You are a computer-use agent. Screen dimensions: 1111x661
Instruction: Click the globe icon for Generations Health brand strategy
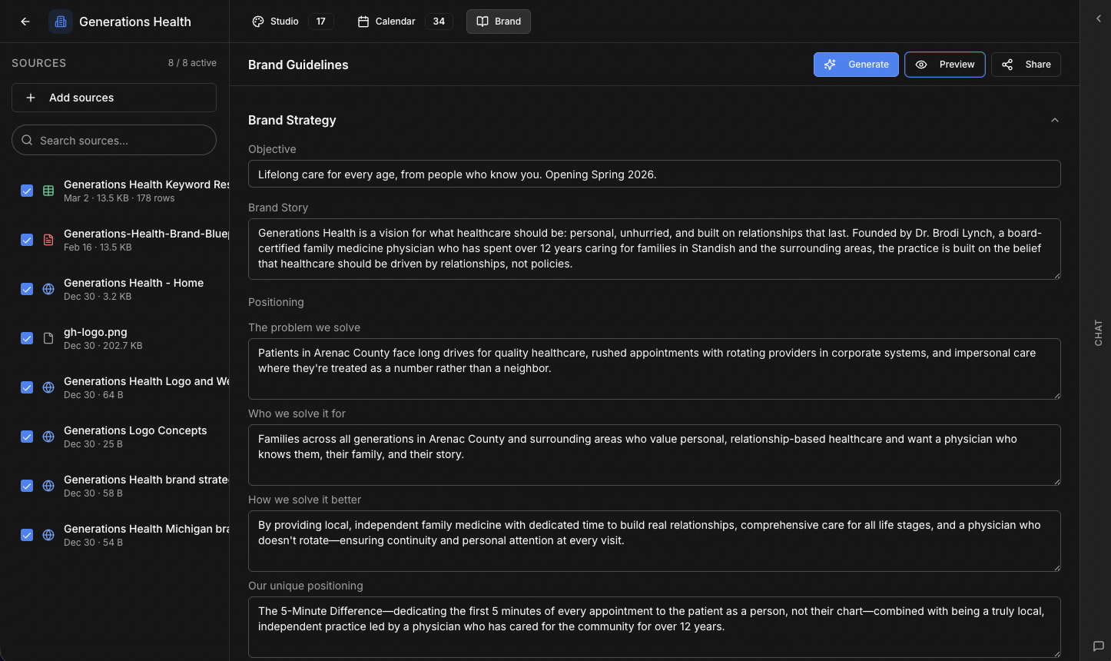coord(48,486)
